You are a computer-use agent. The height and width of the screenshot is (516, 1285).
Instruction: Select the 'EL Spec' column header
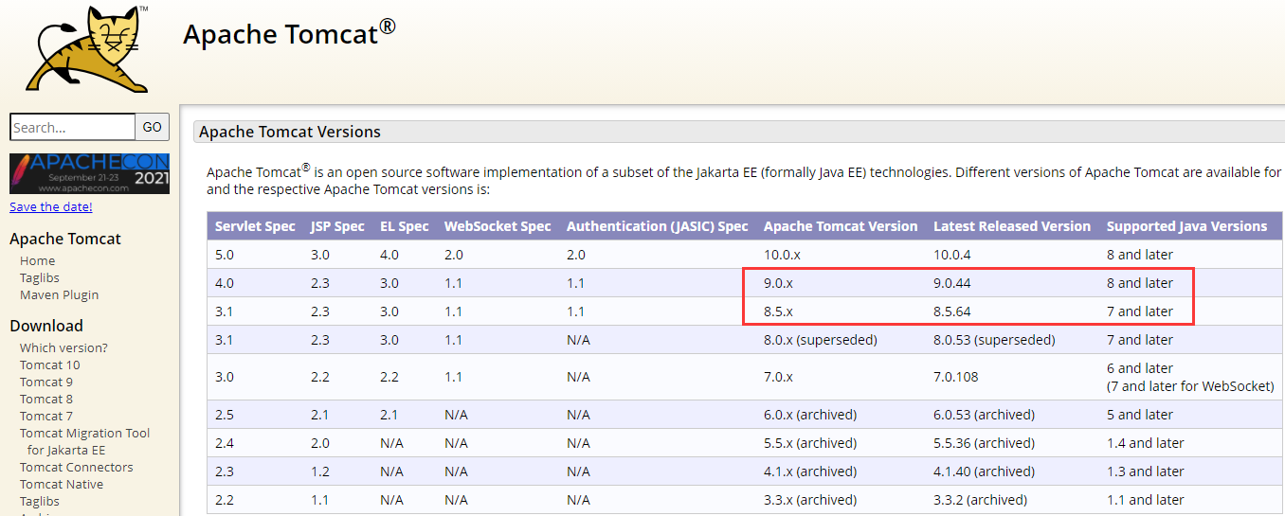(405, 226)
